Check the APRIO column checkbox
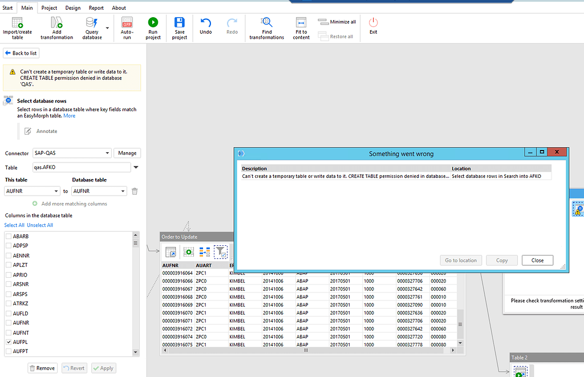This screenshot has width=584, height=377. [9, 275]
